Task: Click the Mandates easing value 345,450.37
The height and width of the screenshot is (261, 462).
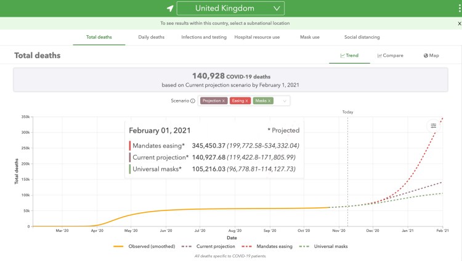Action: click(x=209, y=146)
